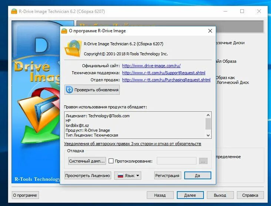
Task: Click the Системный дамп... button
Action: 87,161
